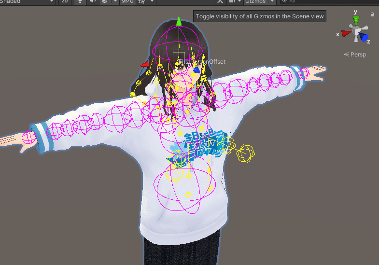The image size is (379, 265).
Task: Click the green Y axis cone of the orientation gizmo
Action: point(356,20)
